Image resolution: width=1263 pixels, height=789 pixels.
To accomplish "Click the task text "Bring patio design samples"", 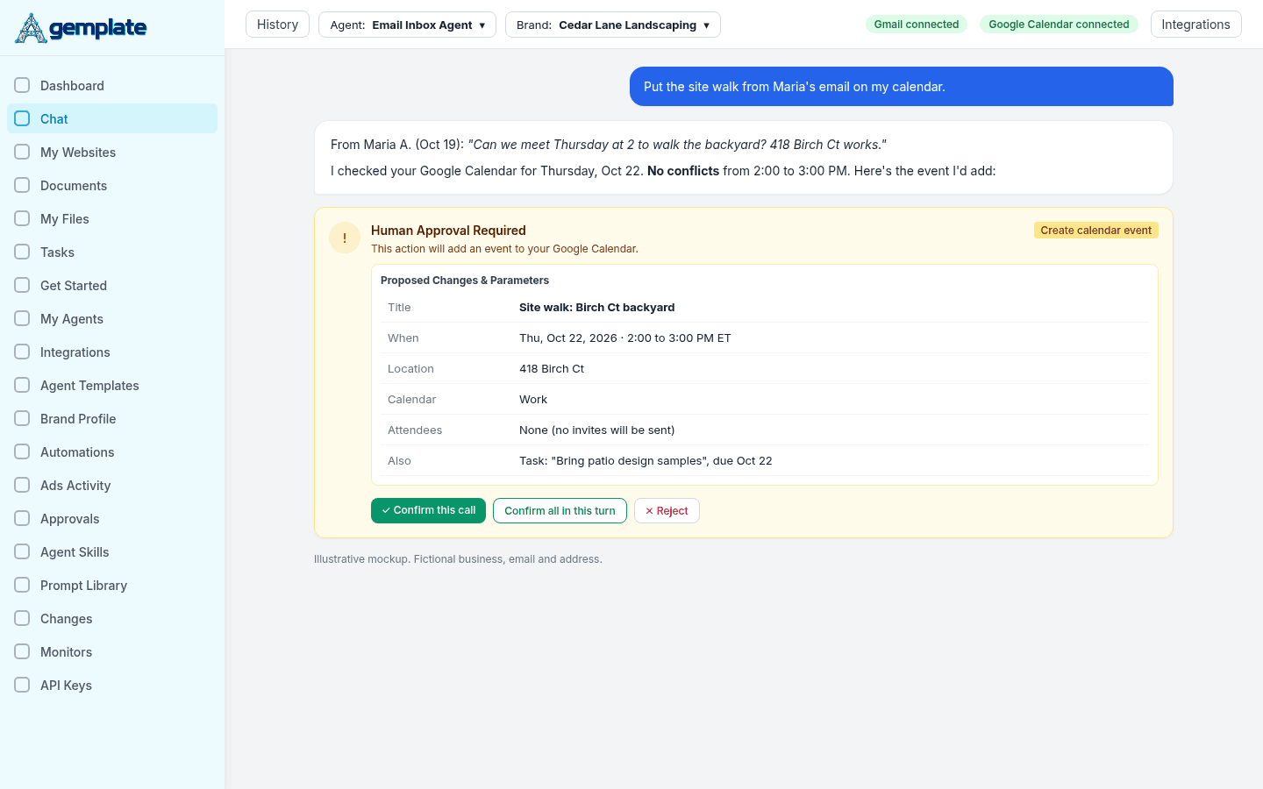I will point(629,460).
